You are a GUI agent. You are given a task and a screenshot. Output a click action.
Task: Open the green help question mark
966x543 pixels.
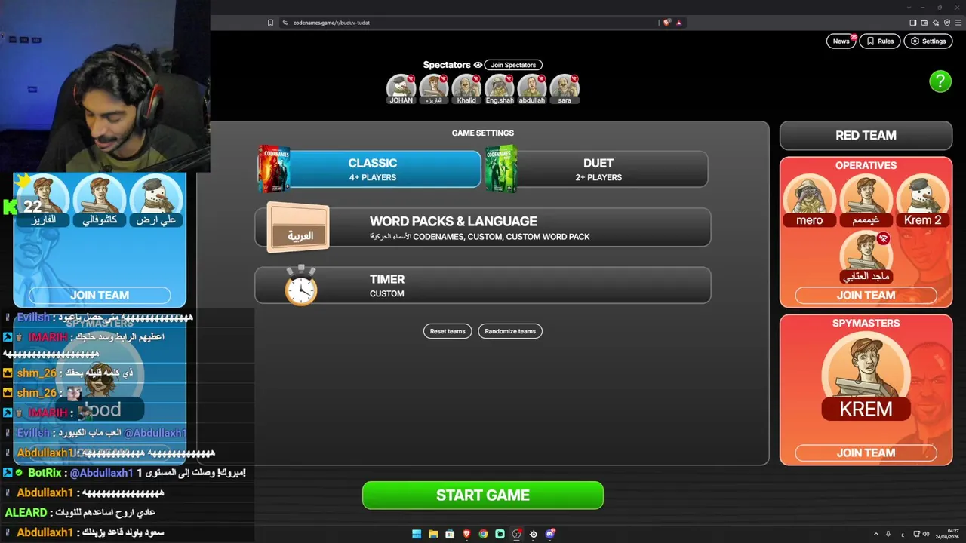[x=940, y=81]
